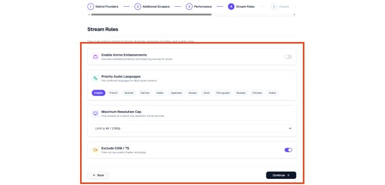Select the Portuguese language chip

click(223, 93)
